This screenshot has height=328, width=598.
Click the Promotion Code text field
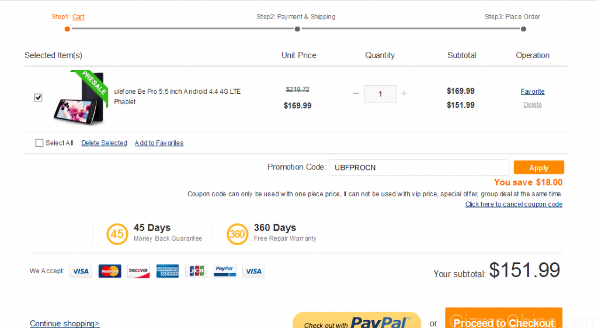(x=419, y=167)
